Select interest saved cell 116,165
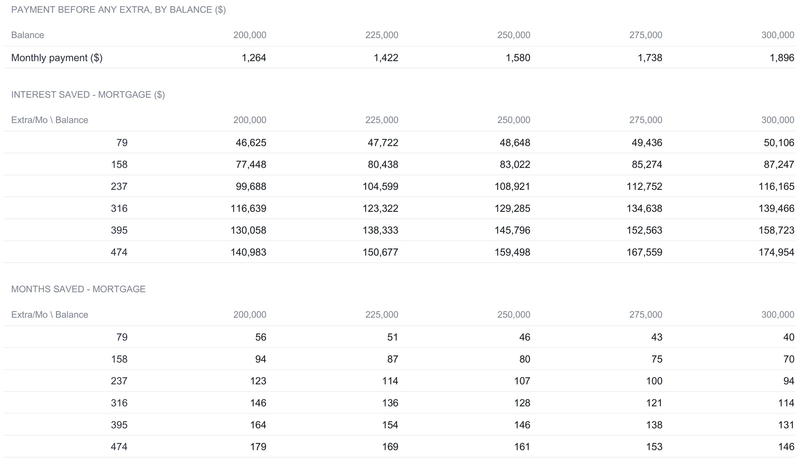Viewport: 799px width, 461px height. click(x=776, y=186)
